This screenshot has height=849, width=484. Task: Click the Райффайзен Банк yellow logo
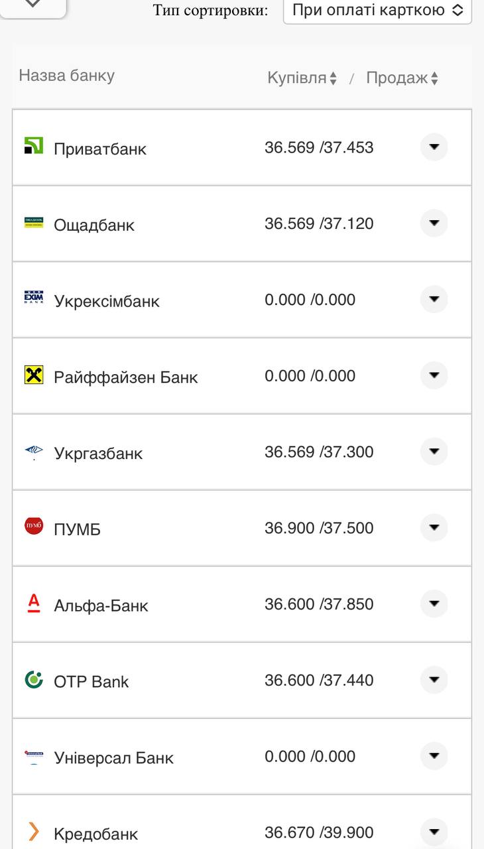click(34, 375)
